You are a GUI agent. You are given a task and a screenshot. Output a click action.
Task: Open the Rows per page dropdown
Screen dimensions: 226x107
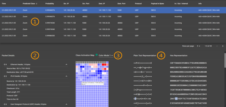click(x=199, y=46)
